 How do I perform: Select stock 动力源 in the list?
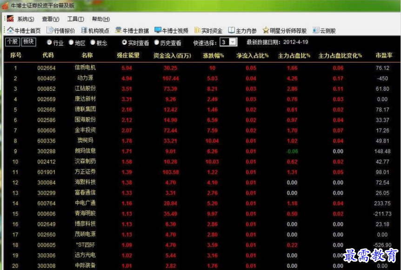(x=85, y=78)
